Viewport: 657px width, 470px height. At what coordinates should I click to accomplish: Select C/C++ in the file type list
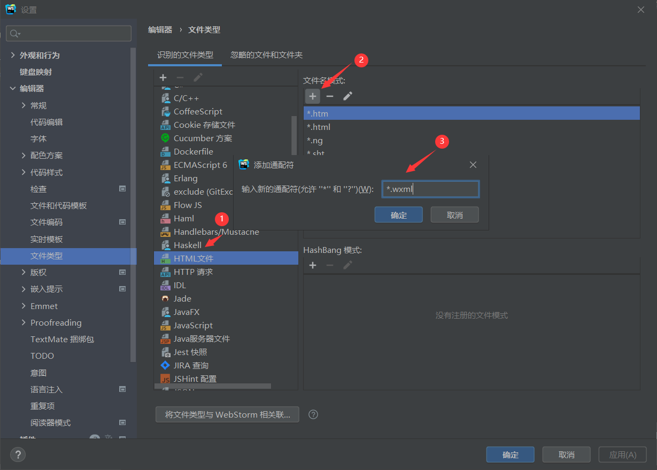tap(226, 98)
